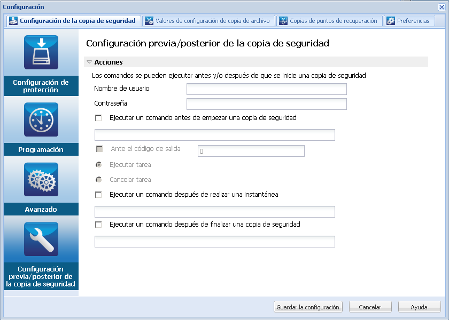Click the backup icon on the first tab

point(12,21)
